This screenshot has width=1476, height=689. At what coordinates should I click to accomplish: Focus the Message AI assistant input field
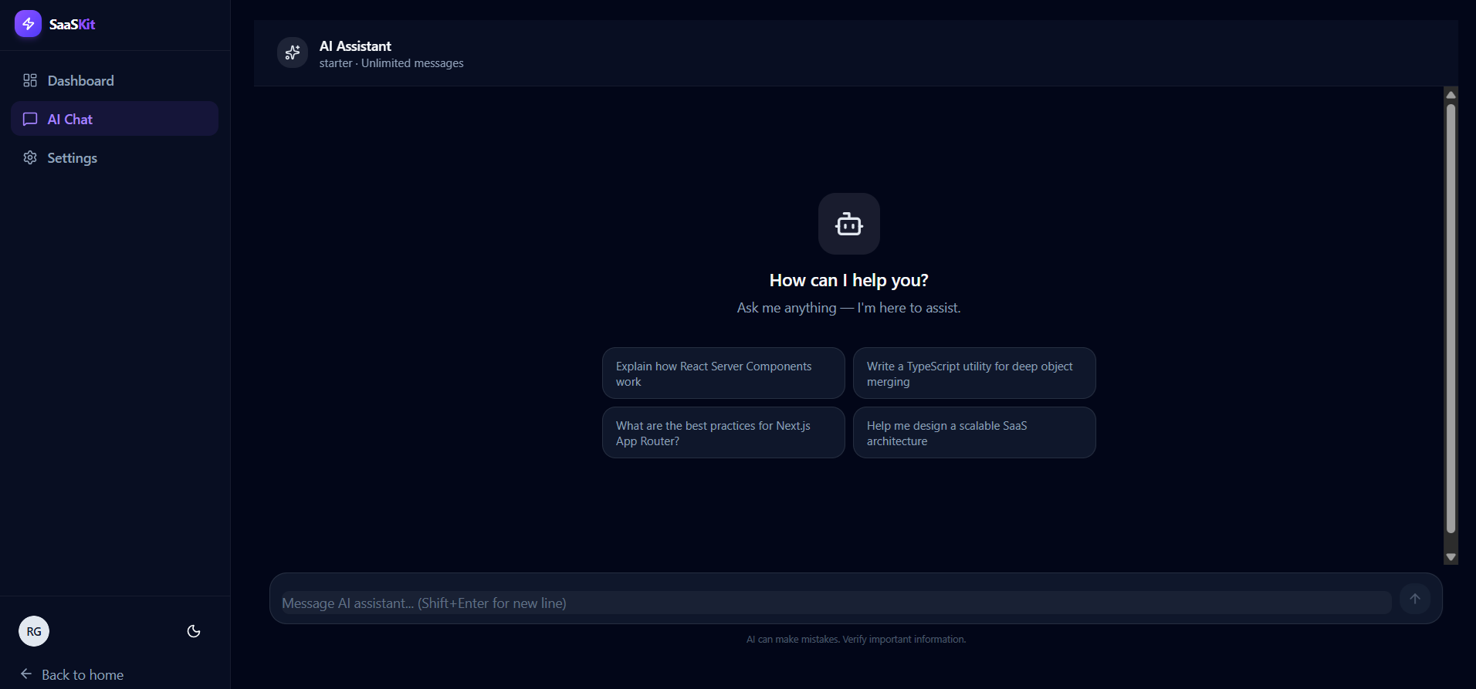click(x=836, y=603)
